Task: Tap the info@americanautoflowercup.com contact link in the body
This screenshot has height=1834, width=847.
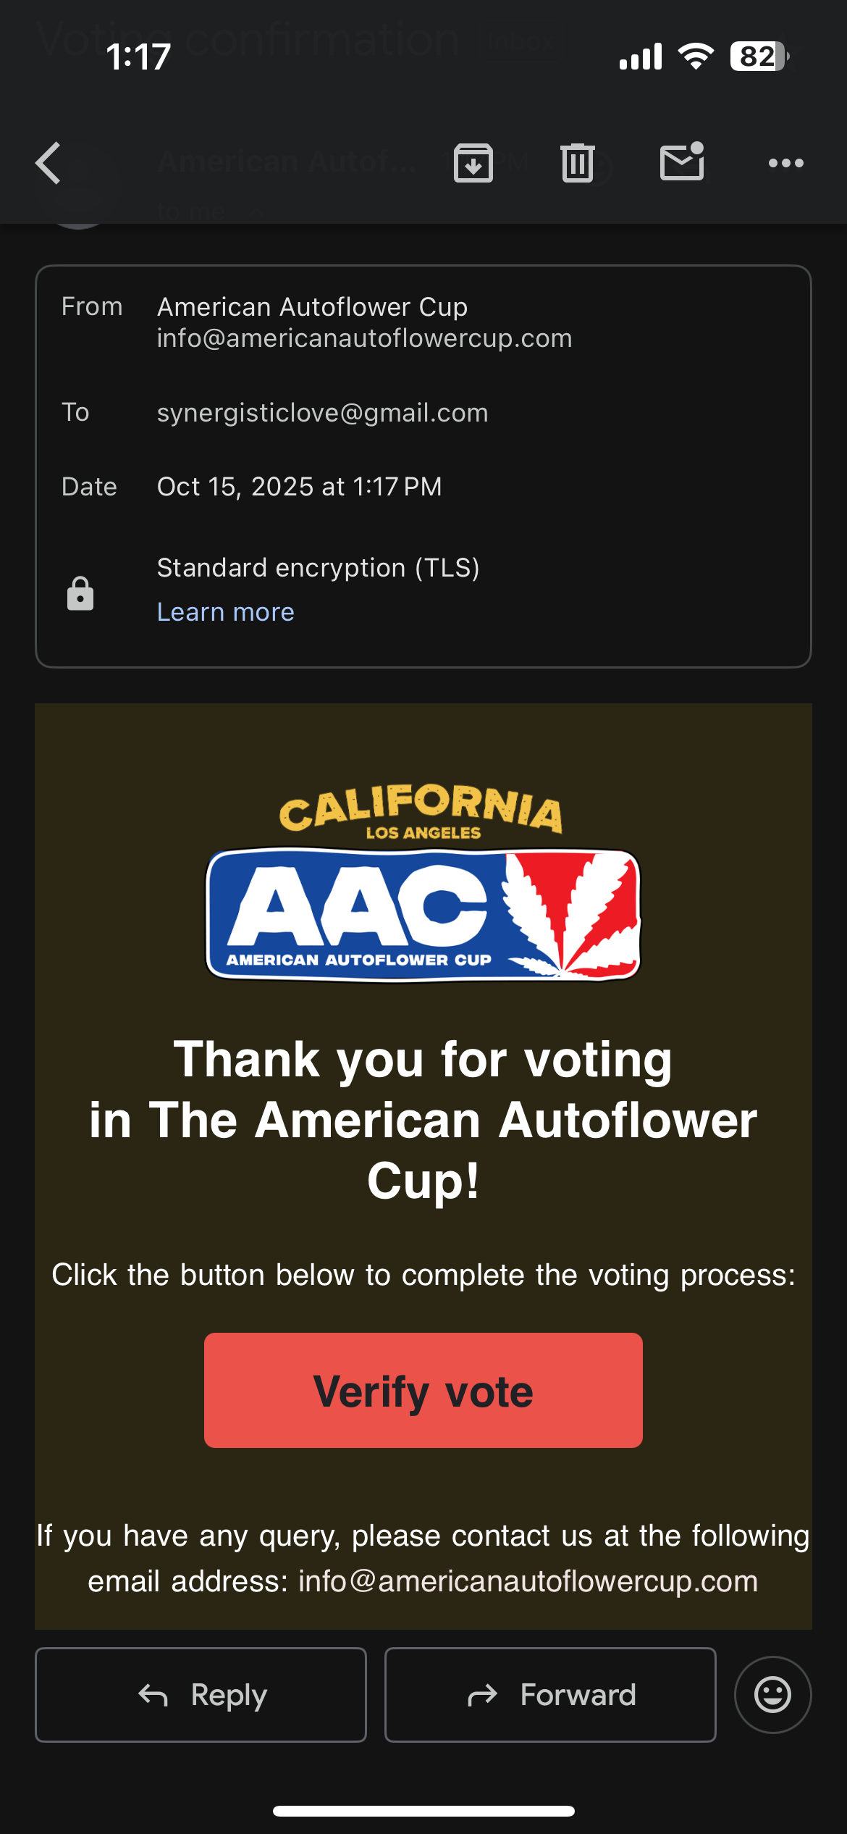Action: [528, 1581]
